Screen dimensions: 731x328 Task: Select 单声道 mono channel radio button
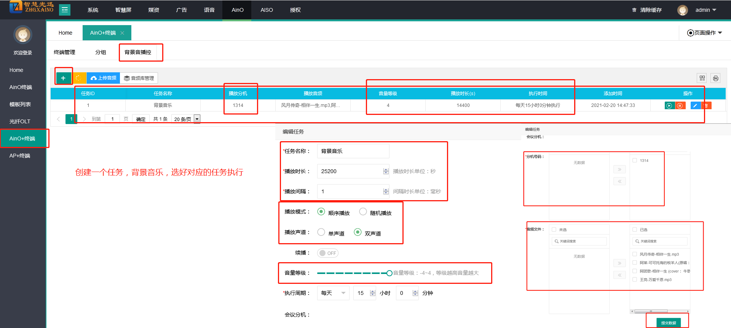tap(321, 232)
